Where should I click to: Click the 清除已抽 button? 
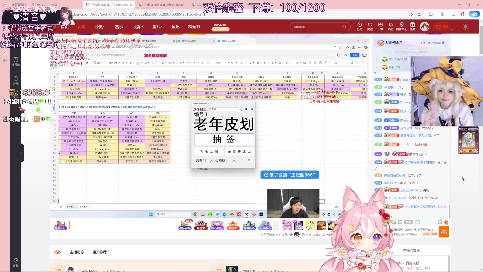point(209,151)
